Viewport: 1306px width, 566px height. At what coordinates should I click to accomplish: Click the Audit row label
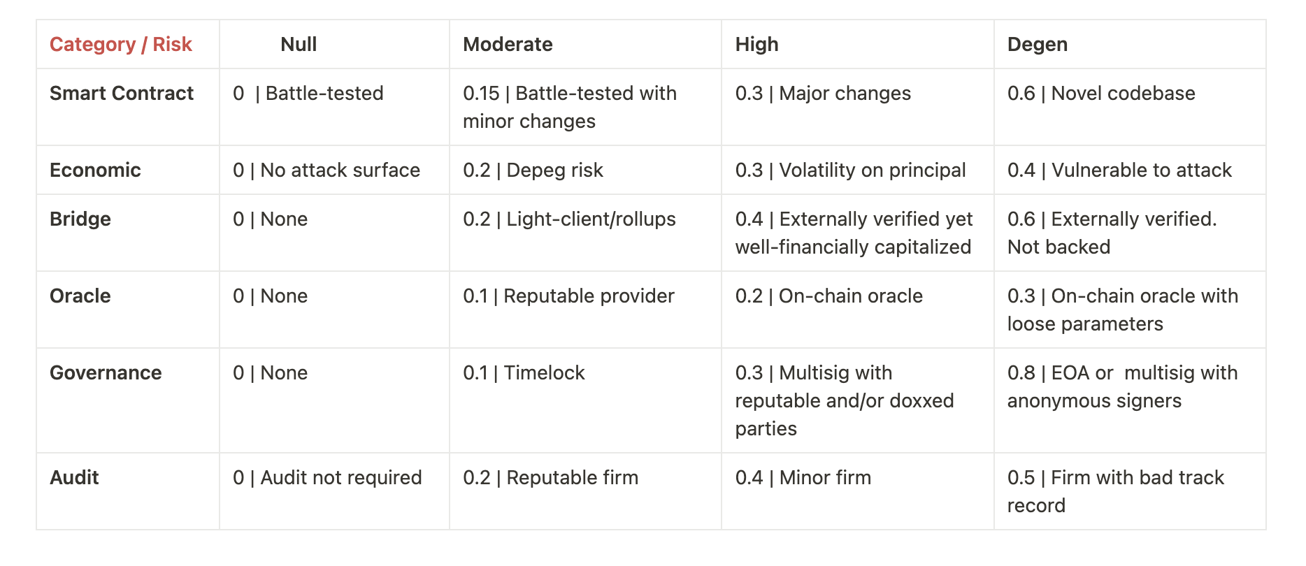(x=74, y=478)
